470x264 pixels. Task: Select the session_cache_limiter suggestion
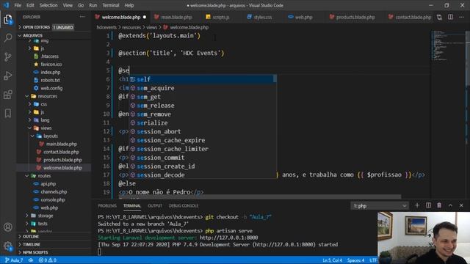tap(203, 149)
